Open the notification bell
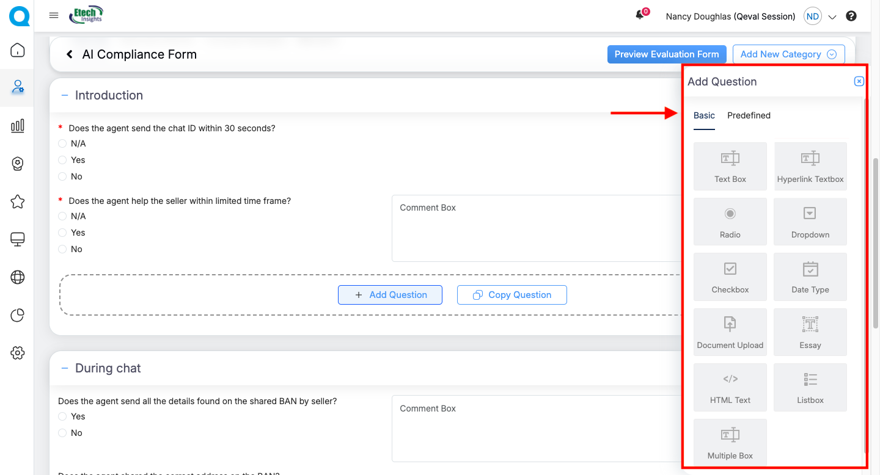 pos(640,16)
